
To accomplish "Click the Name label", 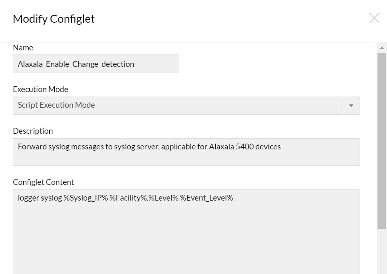I will pos(23,47).
